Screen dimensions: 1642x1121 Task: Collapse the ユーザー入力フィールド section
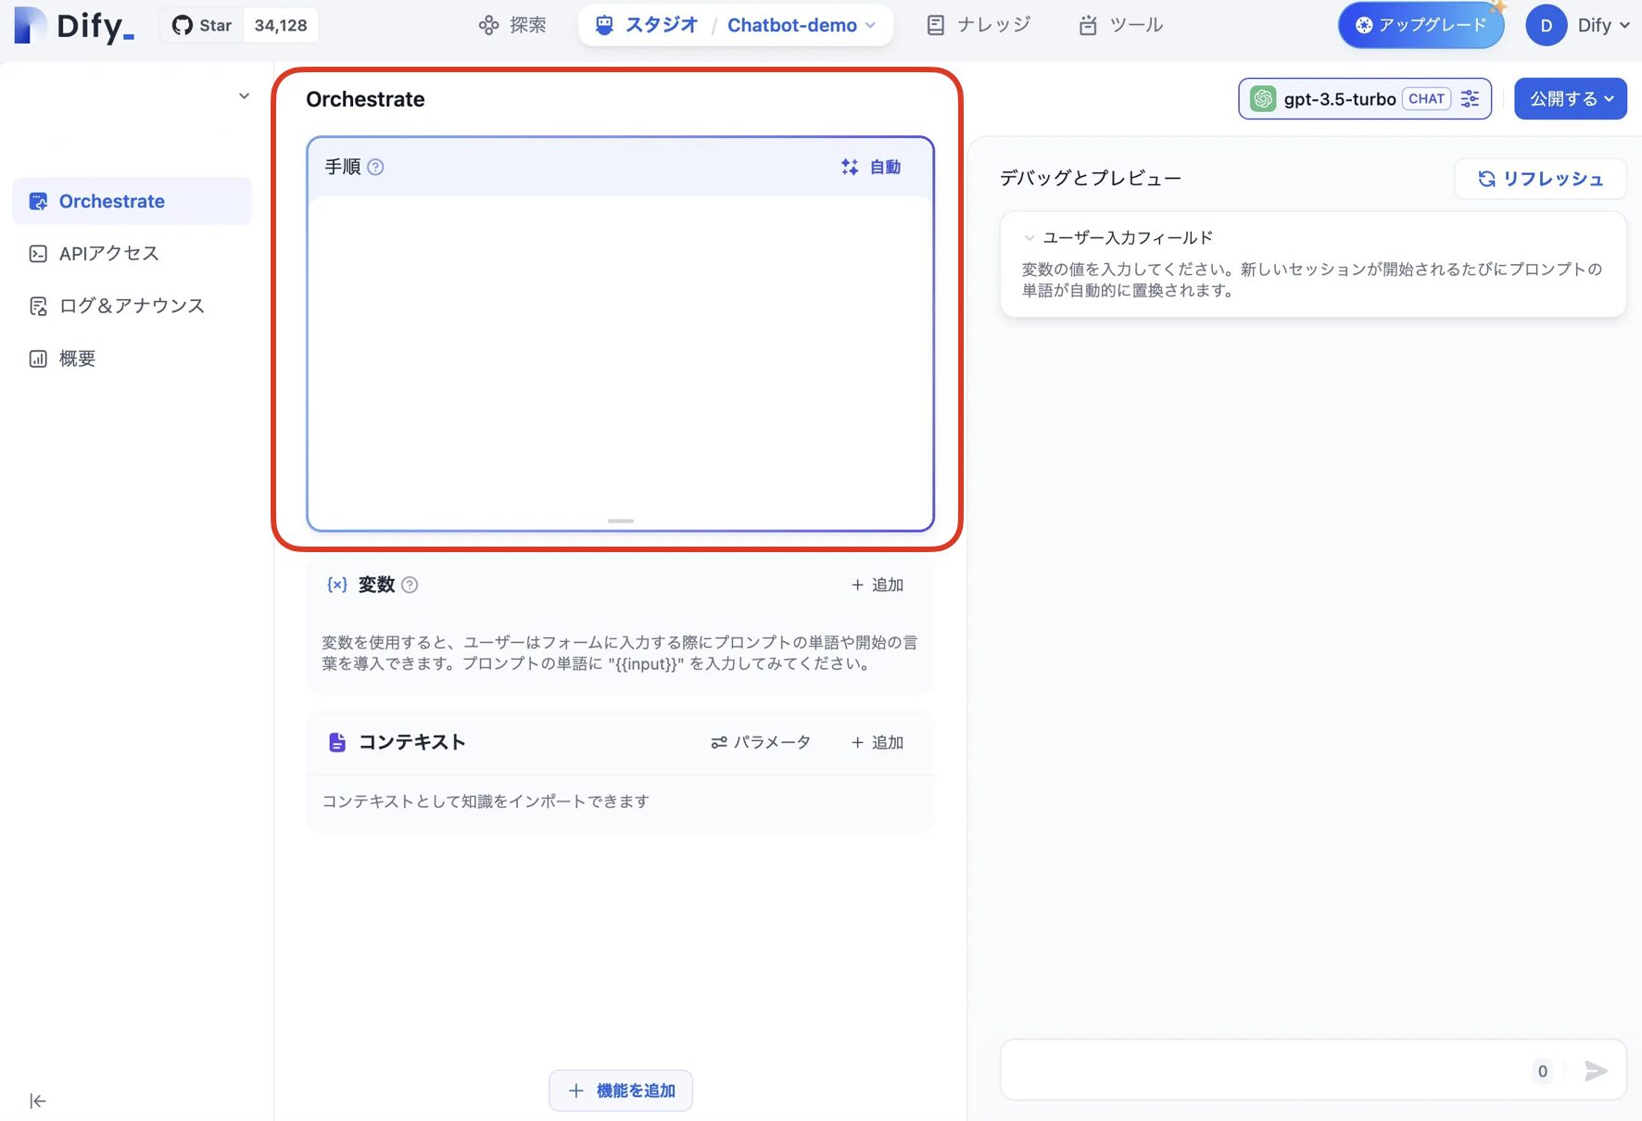pos(1029,237)
